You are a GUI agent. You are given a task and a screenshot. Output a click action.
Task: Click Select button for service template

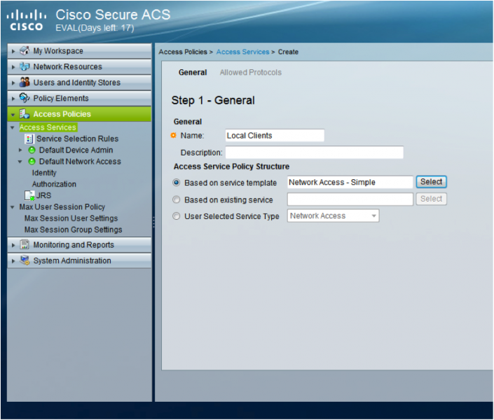pos(431,182)
